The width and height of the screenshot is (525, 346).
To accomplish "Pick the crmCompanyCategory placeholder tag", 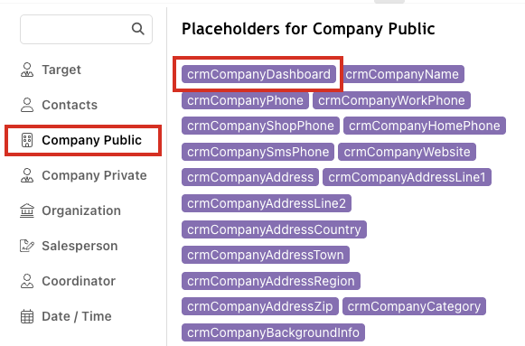I will point(414,306).
